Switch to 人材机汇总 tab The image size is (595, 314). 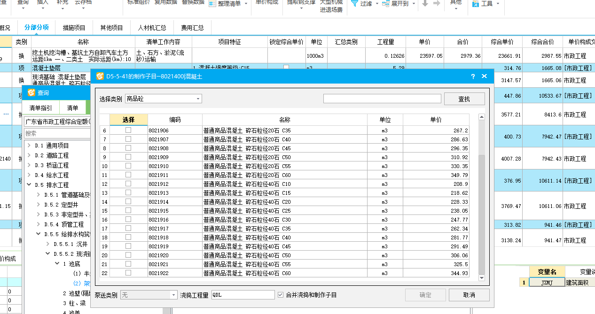pyautogui.click(x=152, y=28)
